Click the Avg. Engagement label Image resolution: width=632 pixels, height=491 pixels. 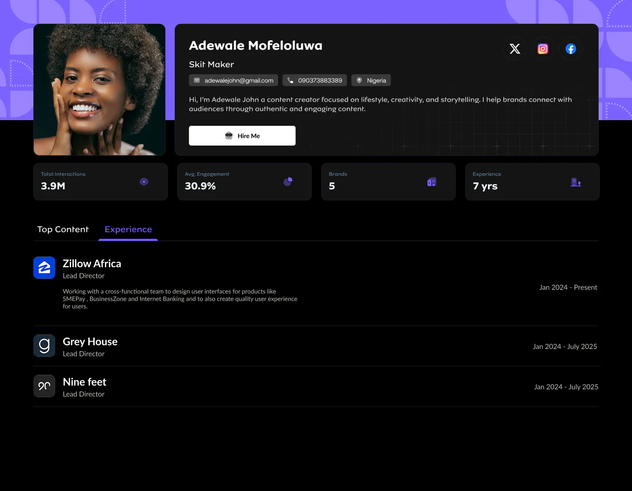tap(207, 174)
